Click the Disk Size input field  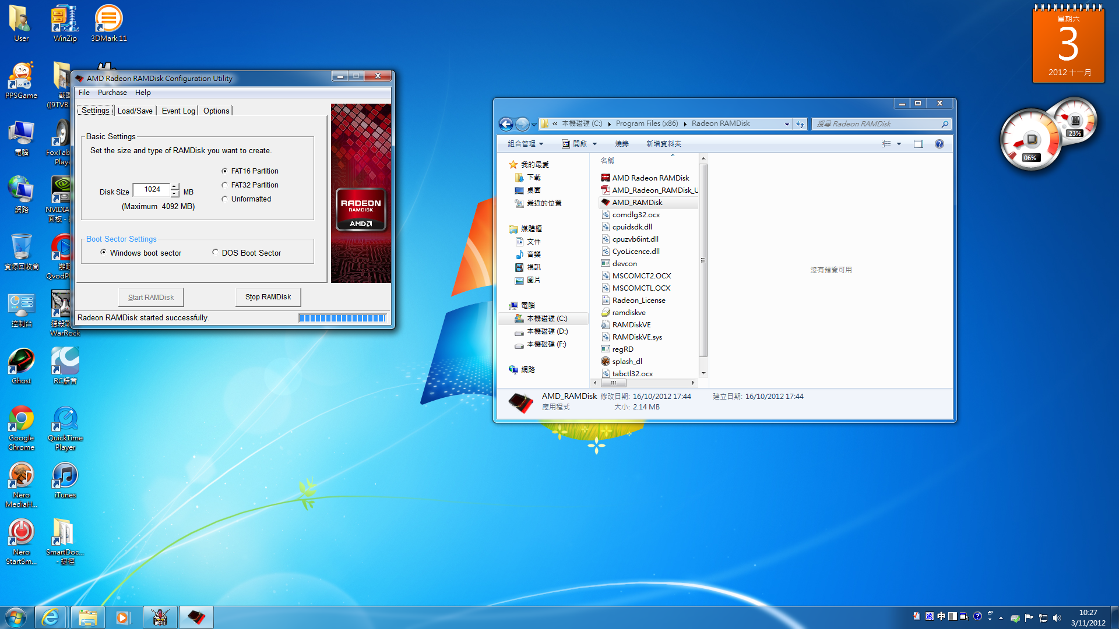coord(152,190)
